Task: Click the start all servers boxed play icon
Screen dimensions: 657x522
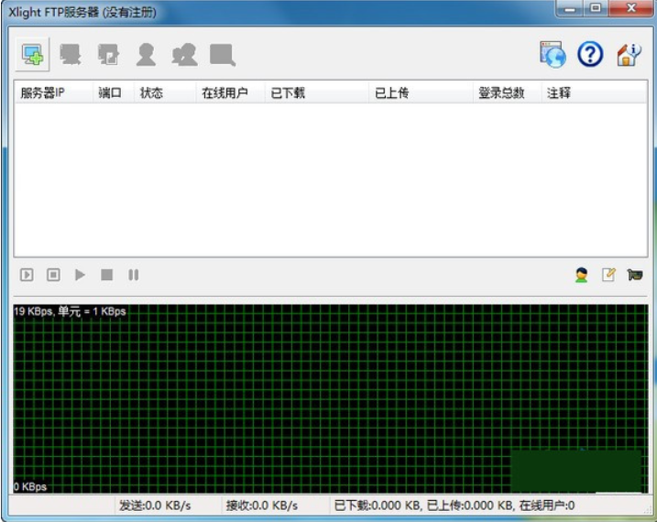Action: click(27, 275)
